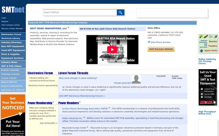
Task: Open the Register link
Action: [5, 21]
